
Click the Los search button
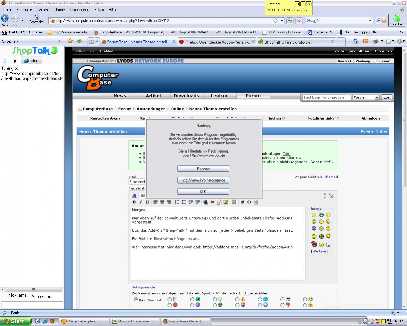[x=386, y=98]
